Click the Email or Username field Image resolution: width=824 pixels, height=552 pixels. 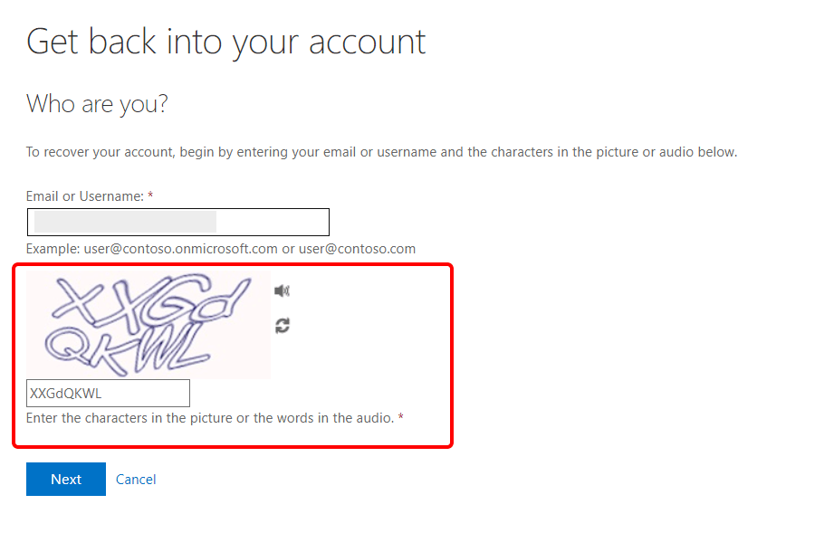(178, 223)
